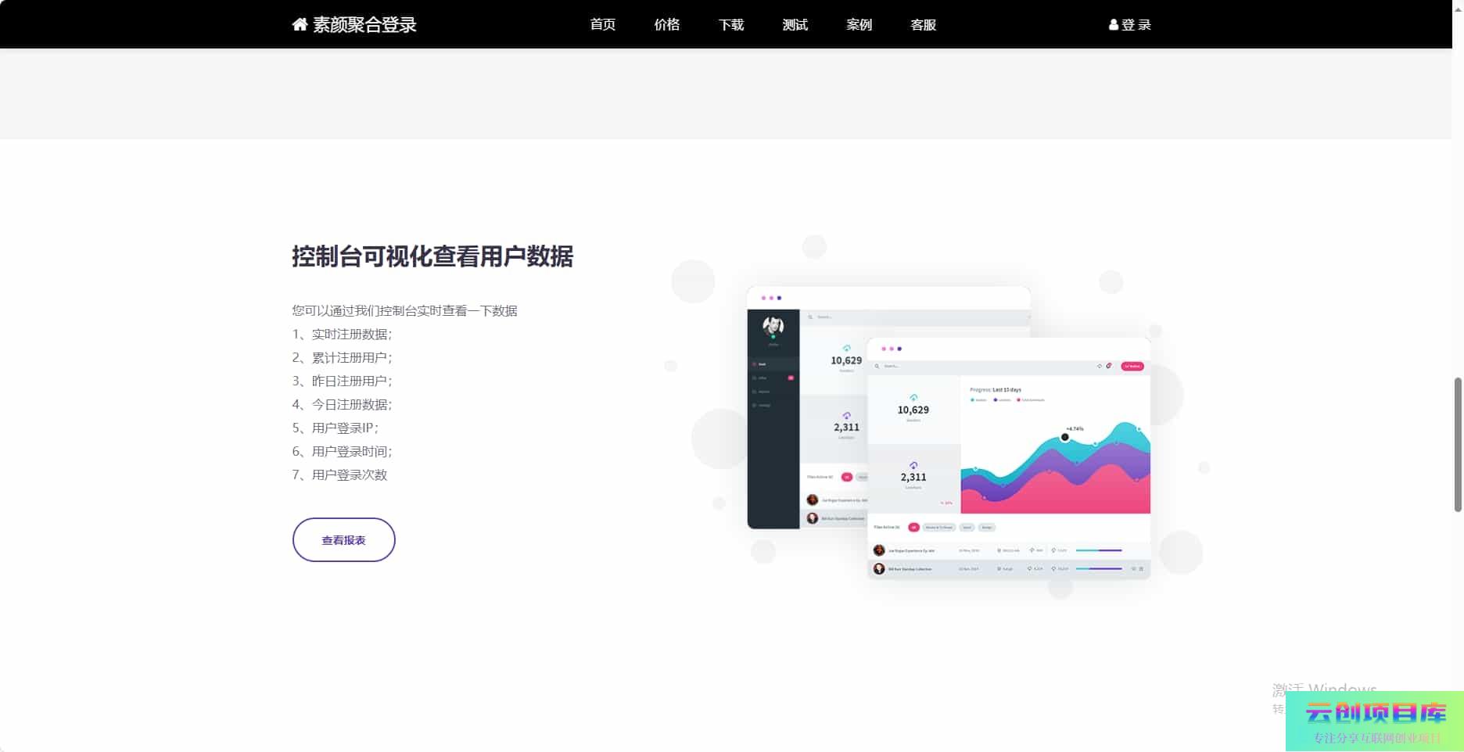Click the progress bar in the last table row
Viewport: 1464px width, 752px height.
(1098, 568)
